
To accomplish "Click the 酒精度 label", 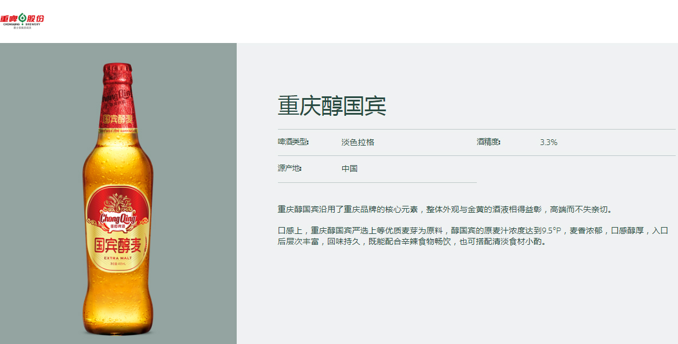I will click(489, 142).
